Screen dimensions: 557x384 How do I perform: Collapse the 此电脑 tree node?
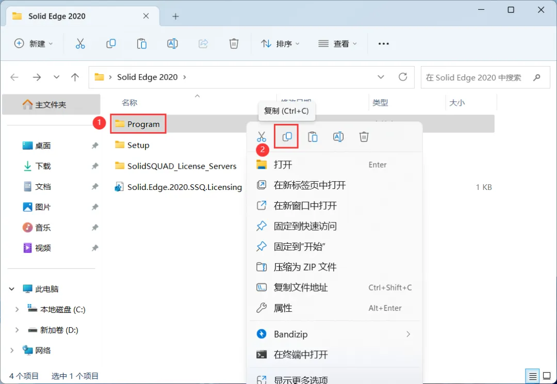click(x=12, y=289)
